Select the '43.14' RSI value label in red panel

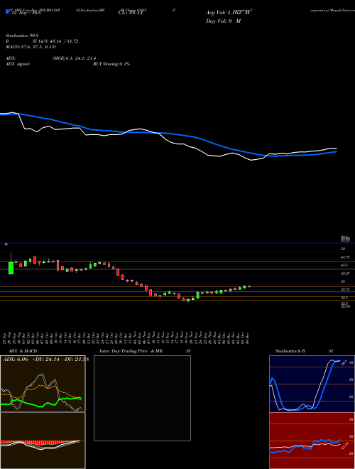(345, 446)
